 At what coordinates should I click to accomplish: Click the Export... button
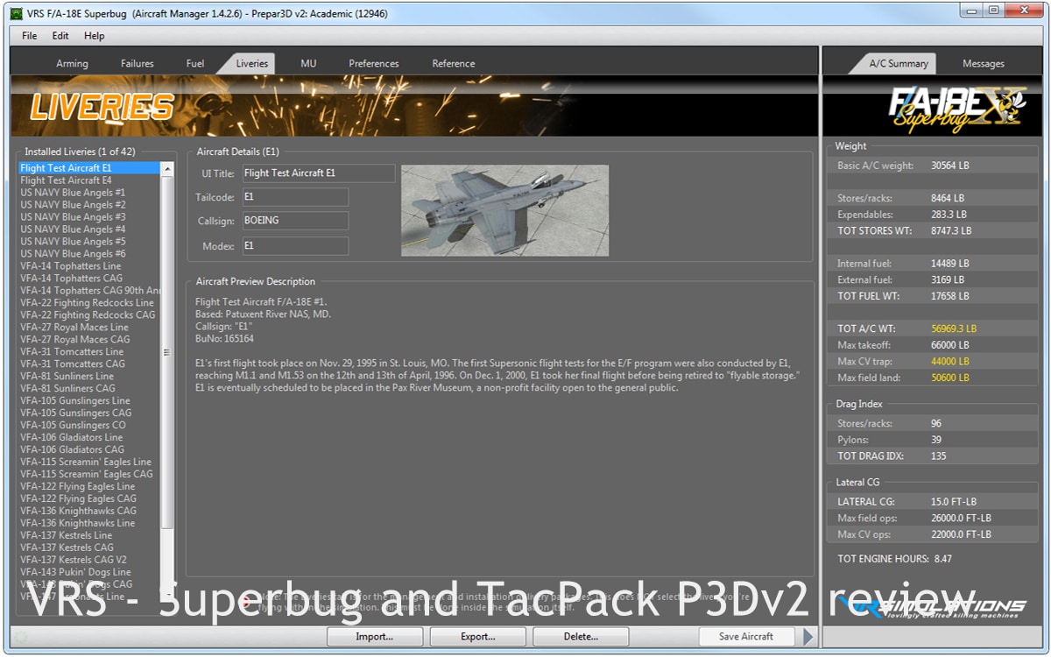coord(477,636)
